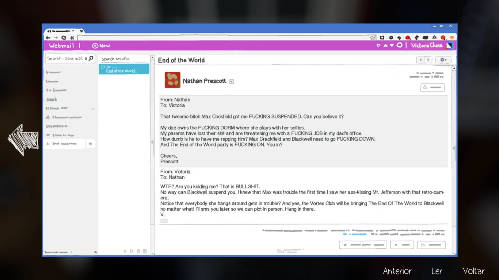Click the message pane scrollbar up arrow
Image resolution: width=499 pixels, height=280 pixels.
tap(454, 68)
